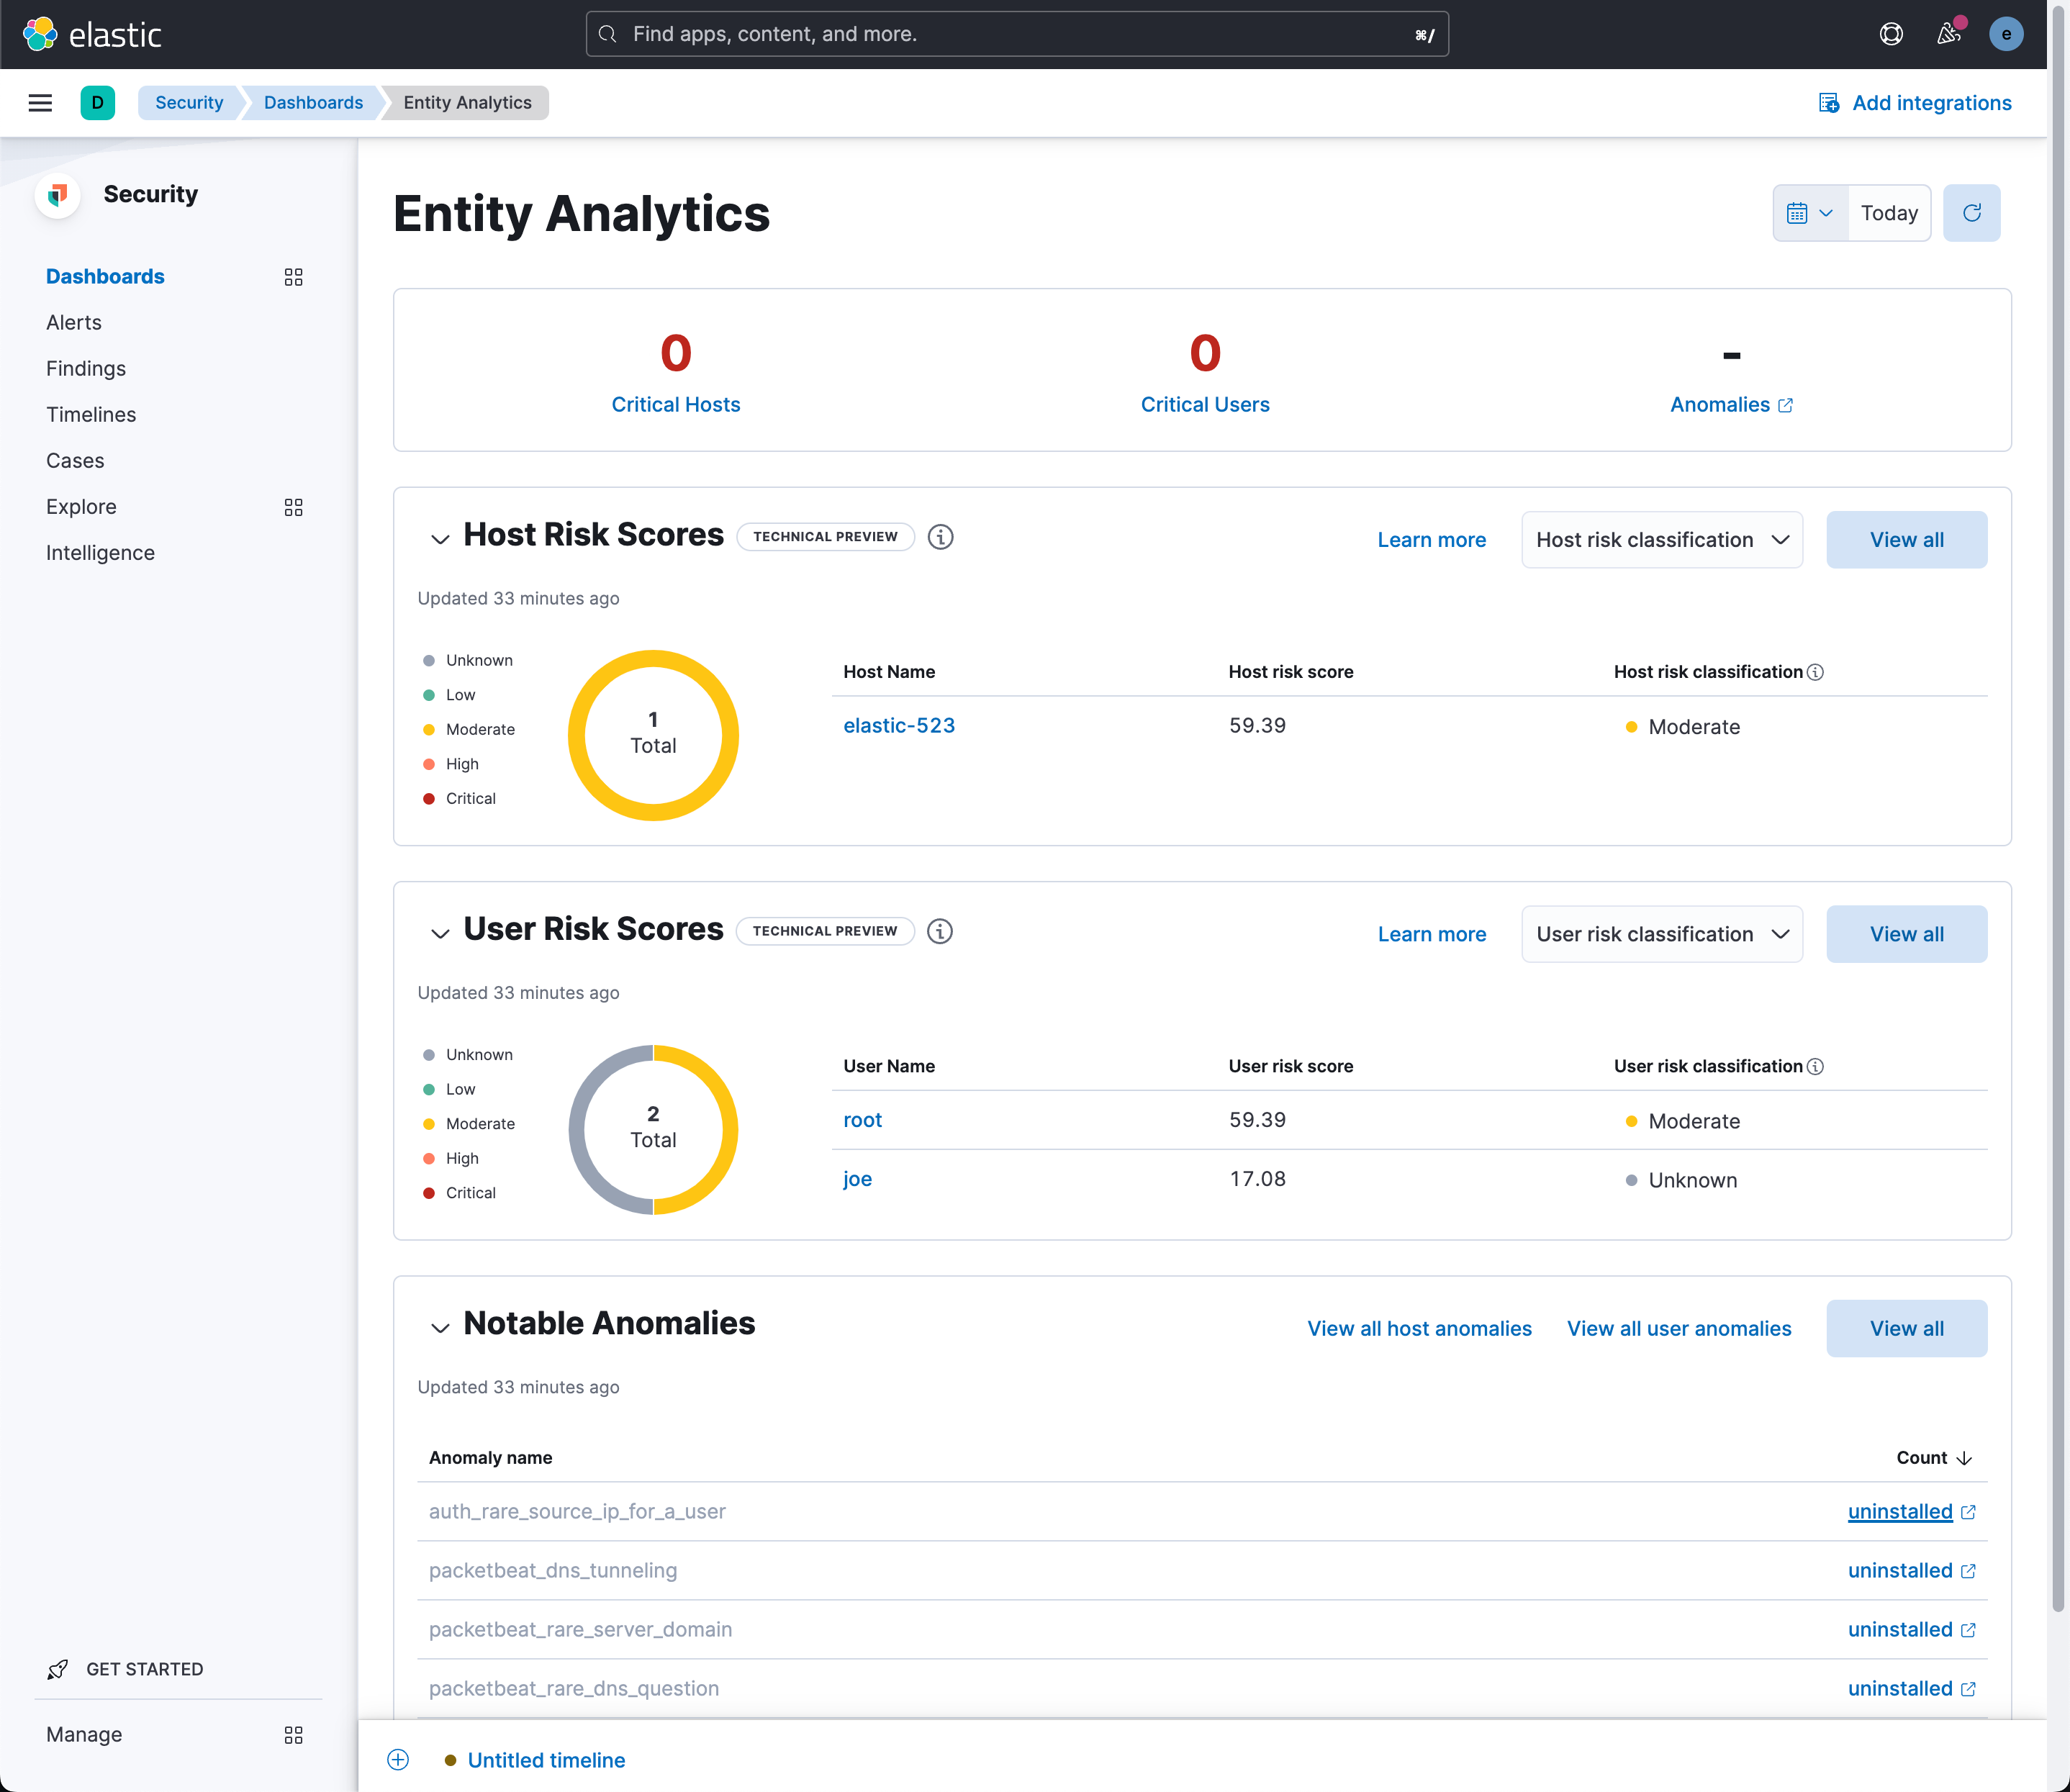Open the User risk classification filter dropdown
2070x1792 pixels.
click(1662, 934)
